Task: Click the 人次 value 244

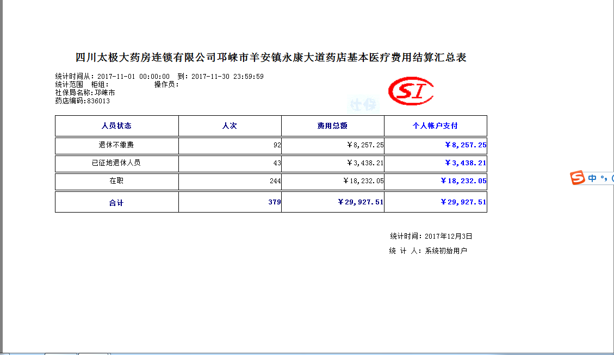Action: (x=275, y=181)
